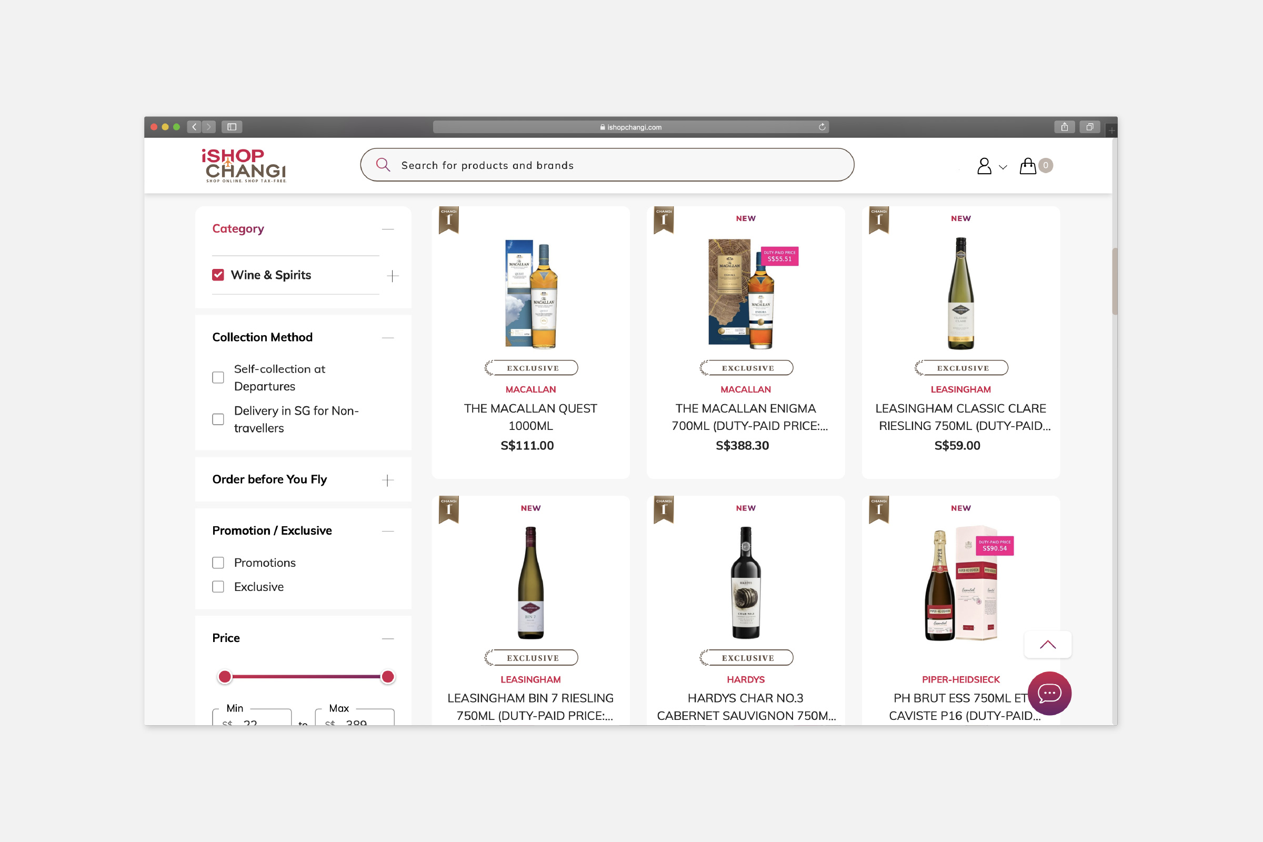Open the live chat bubble button
Image resolution: width=1263 pixels, height=842 pixels.
[x=1049, y=693]
